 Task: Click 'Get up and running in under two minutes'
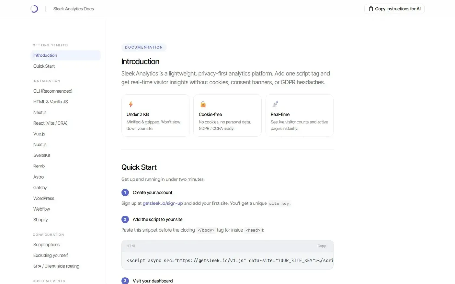click(163, 179)
